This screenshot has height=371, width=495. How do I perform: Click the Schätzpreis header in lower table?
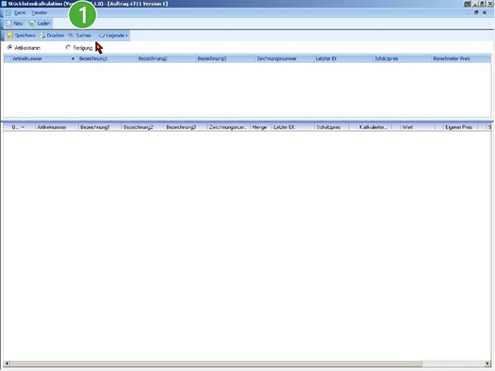[329, 127]
